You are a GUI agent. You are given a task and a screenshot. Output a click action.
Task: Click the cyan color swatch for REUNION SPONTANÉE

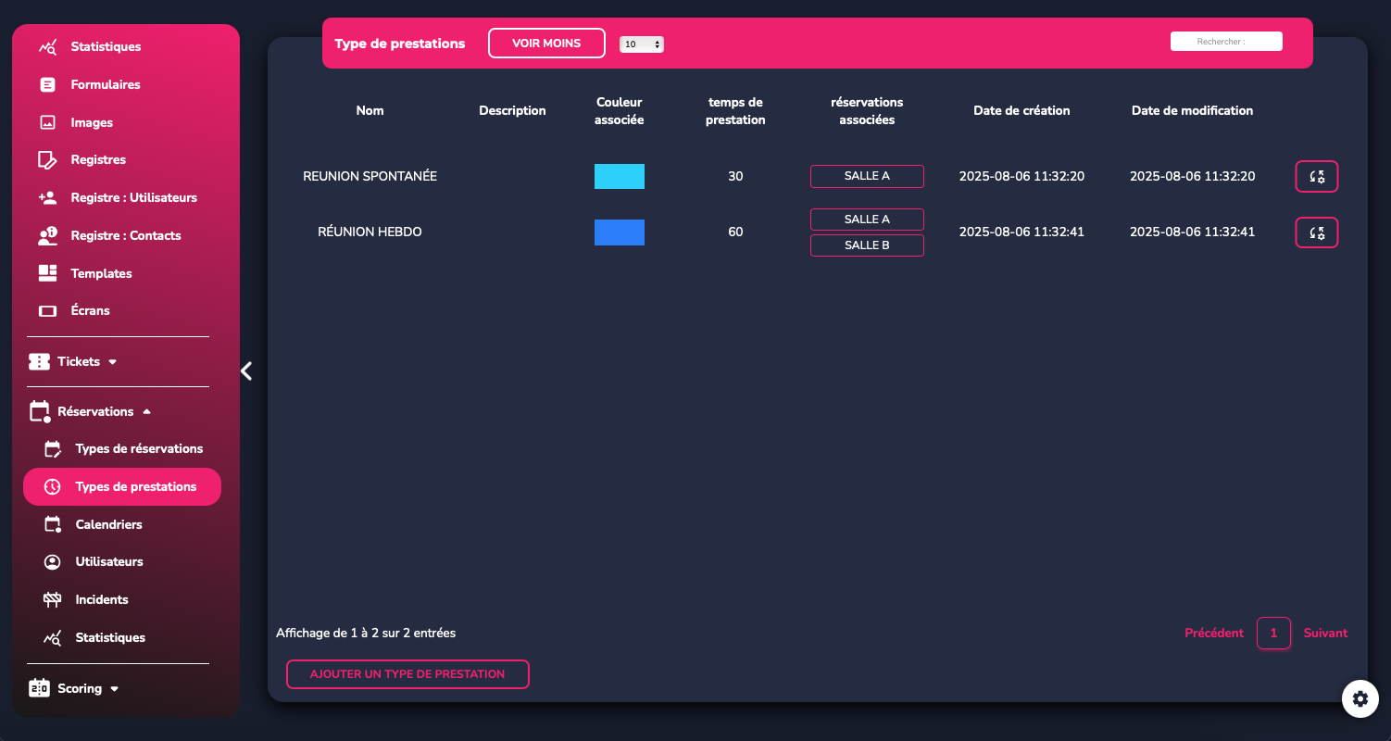619,176
